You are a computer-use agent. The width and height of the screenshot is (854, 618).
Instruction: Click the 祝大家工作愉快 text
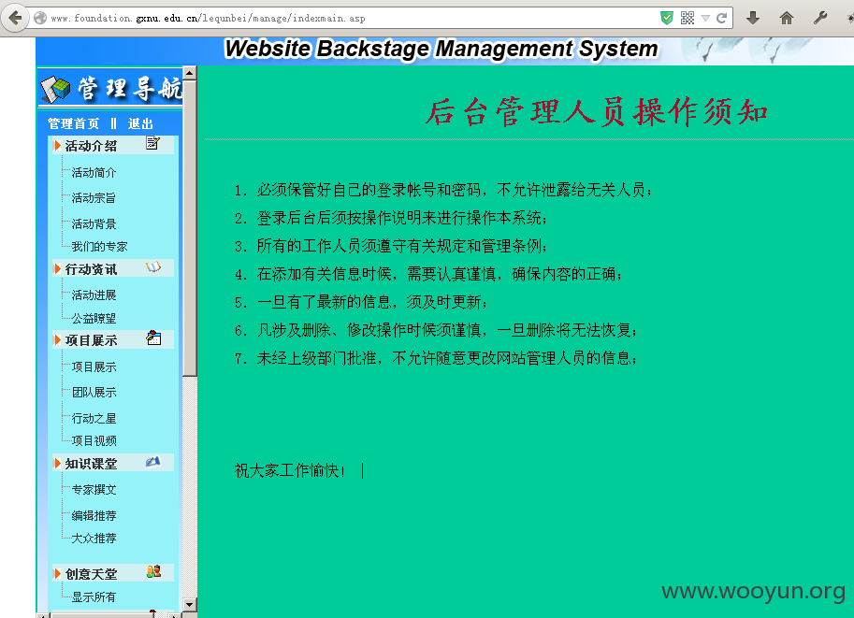pos(289,470)
